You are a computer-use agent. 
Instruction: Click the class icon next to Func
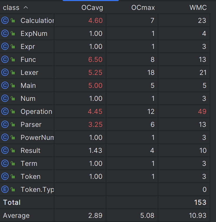[5, 59]
